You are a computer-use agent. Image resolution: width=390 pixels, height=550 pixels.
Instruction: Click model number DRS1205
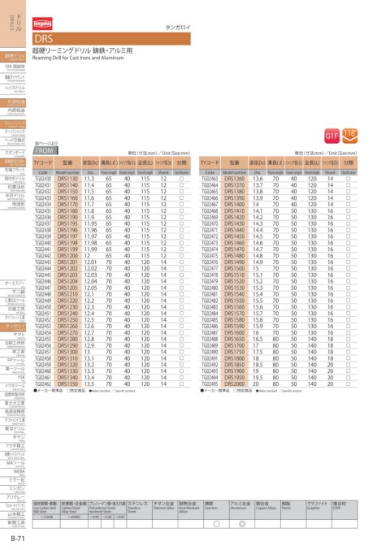tap(67, 288)
